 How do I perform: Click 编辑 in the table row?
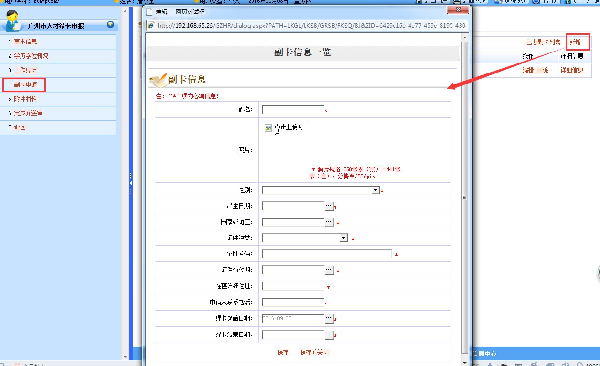(528, 70)
